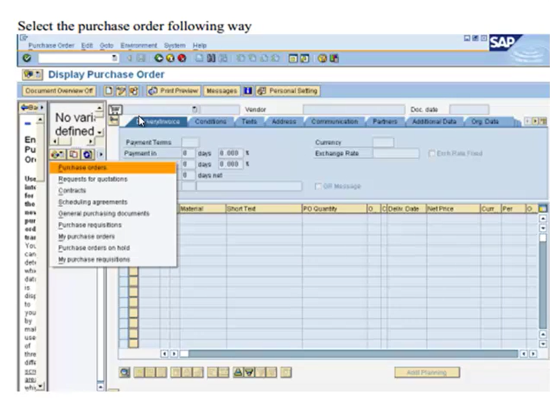Image resolution: width=550 pixels, height=407 pixels.
Task: Click the sort descending icon below the grid
Action: 249,372
